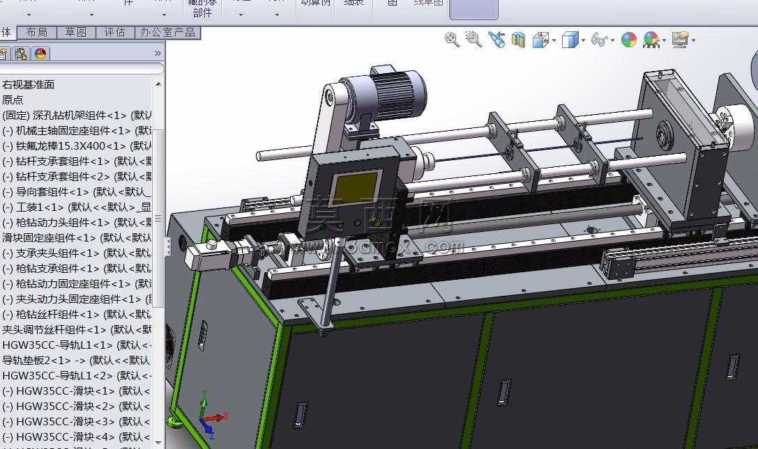The width and height of the screenshot is (758, 449).
Task: Return to the previous view
Action: [497, 40]
